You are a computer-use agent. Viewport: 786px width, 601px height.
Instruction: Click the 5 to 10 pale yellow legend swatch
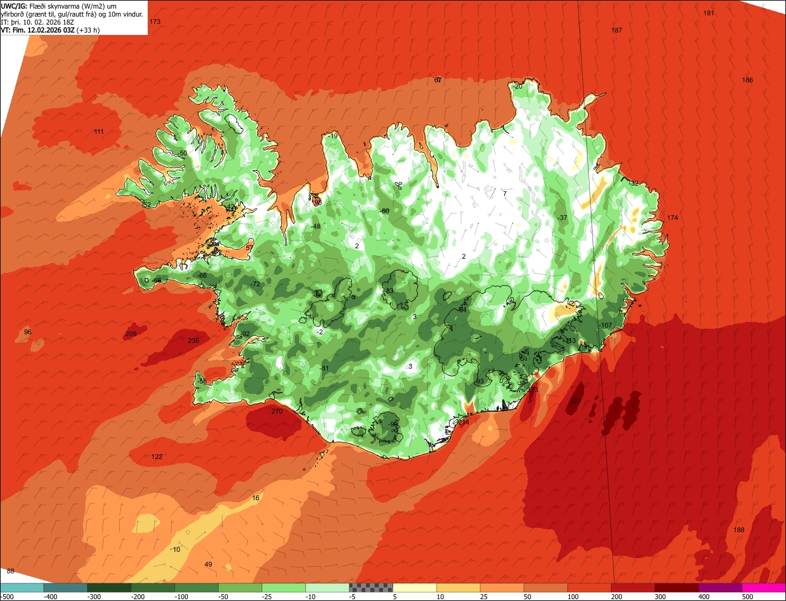[x=414, y=587]
